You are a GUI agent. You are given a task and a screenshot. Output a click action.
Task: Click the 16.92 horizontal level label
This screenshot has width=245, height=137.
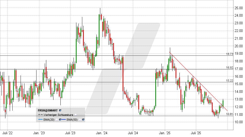pyautogui.click(x=229, y=67)
